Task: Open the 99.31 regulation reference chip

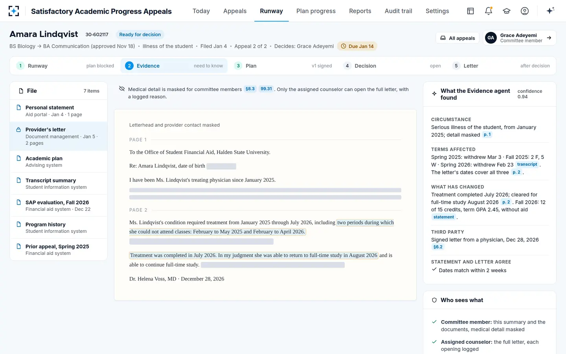Action: [266, 89]
